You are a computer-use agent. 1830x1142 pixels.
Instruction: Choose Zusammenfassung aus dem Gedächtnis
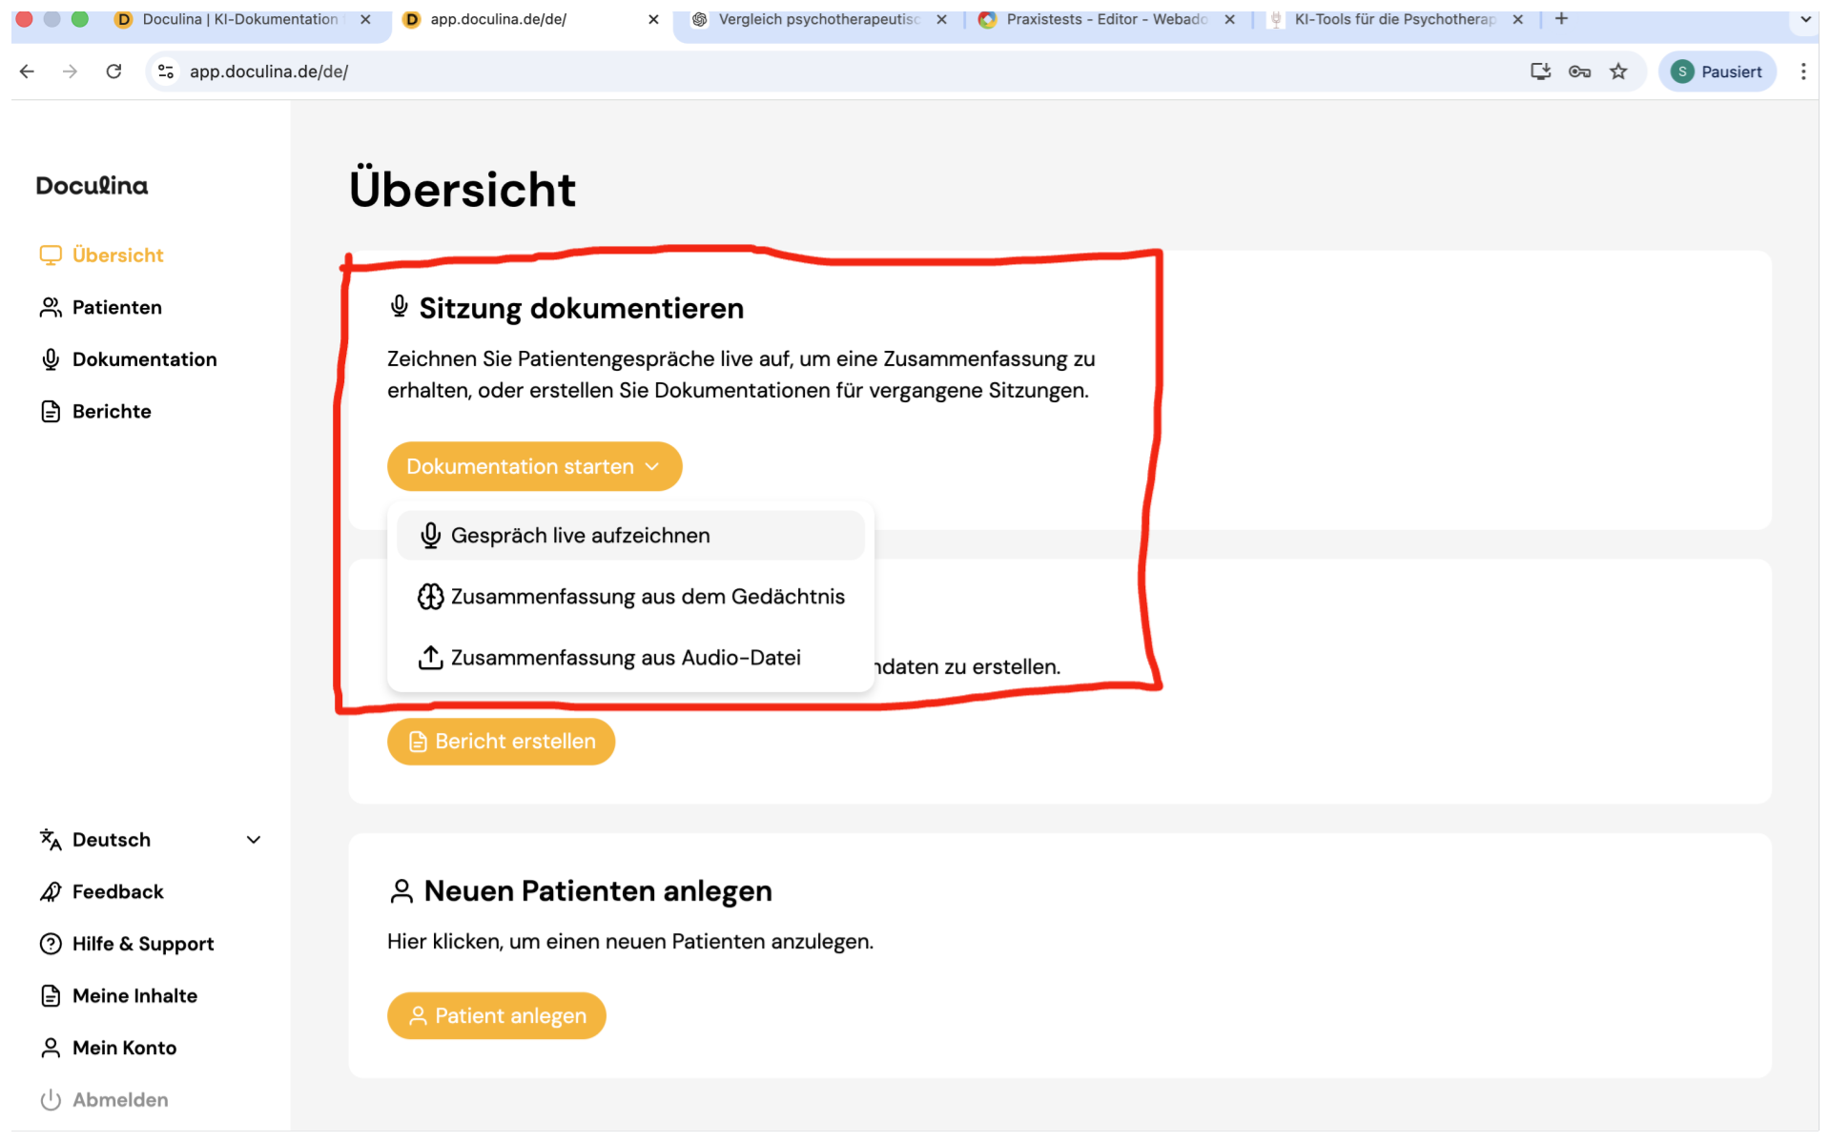(630, 597)
